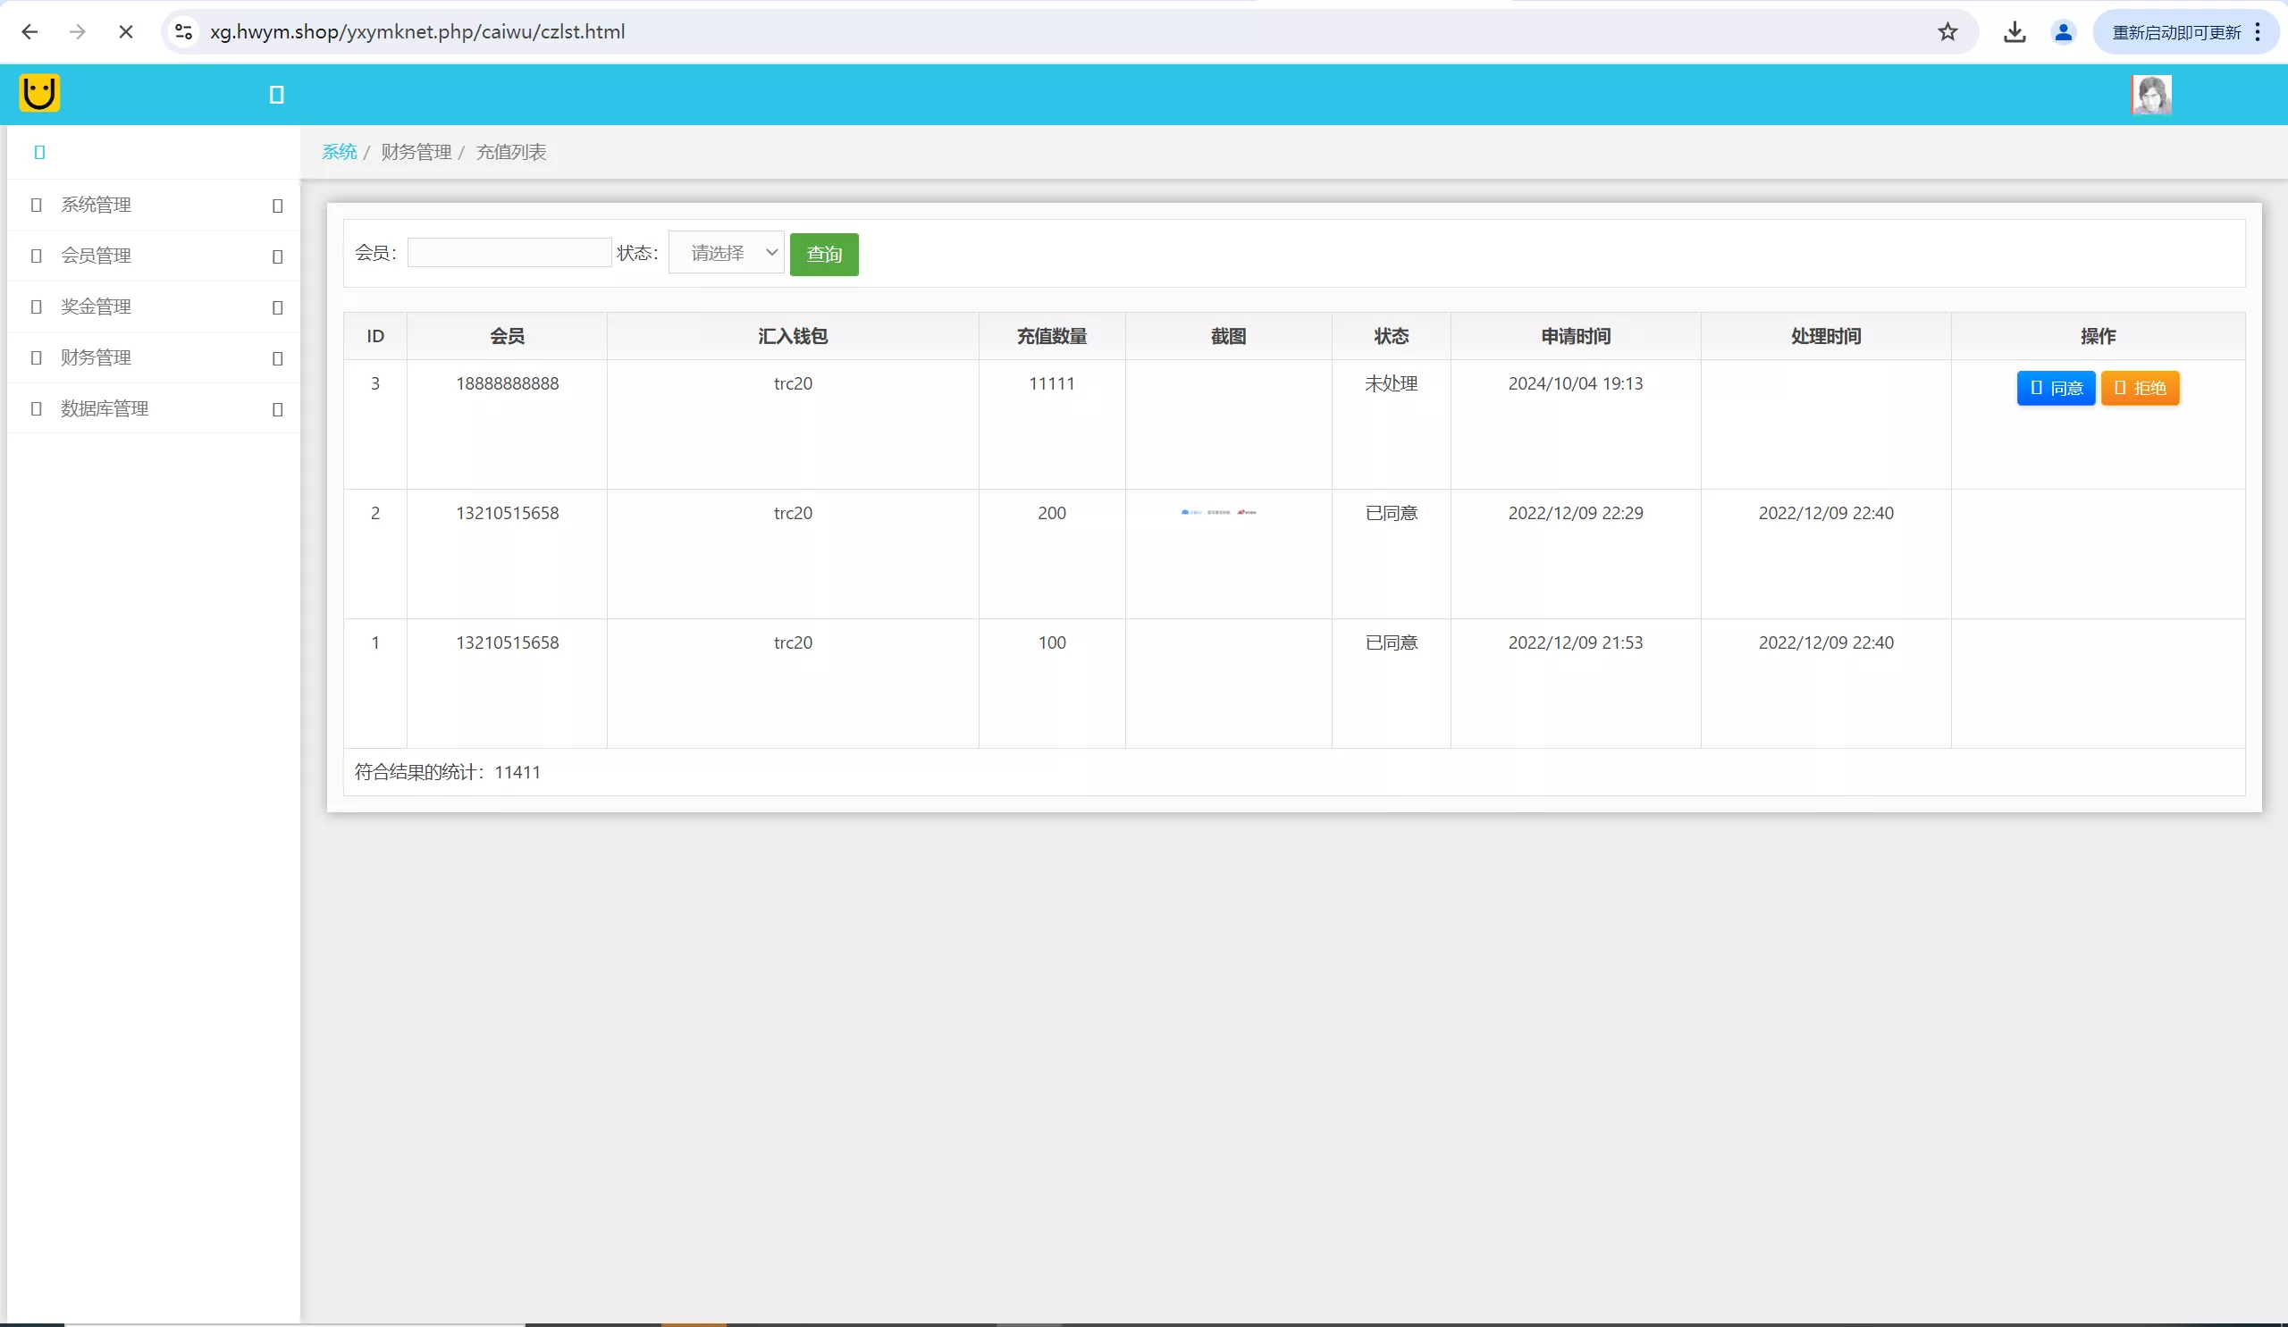
Task: Approve record 3 with the 同意 button
Action: [x=2056, y=389]
